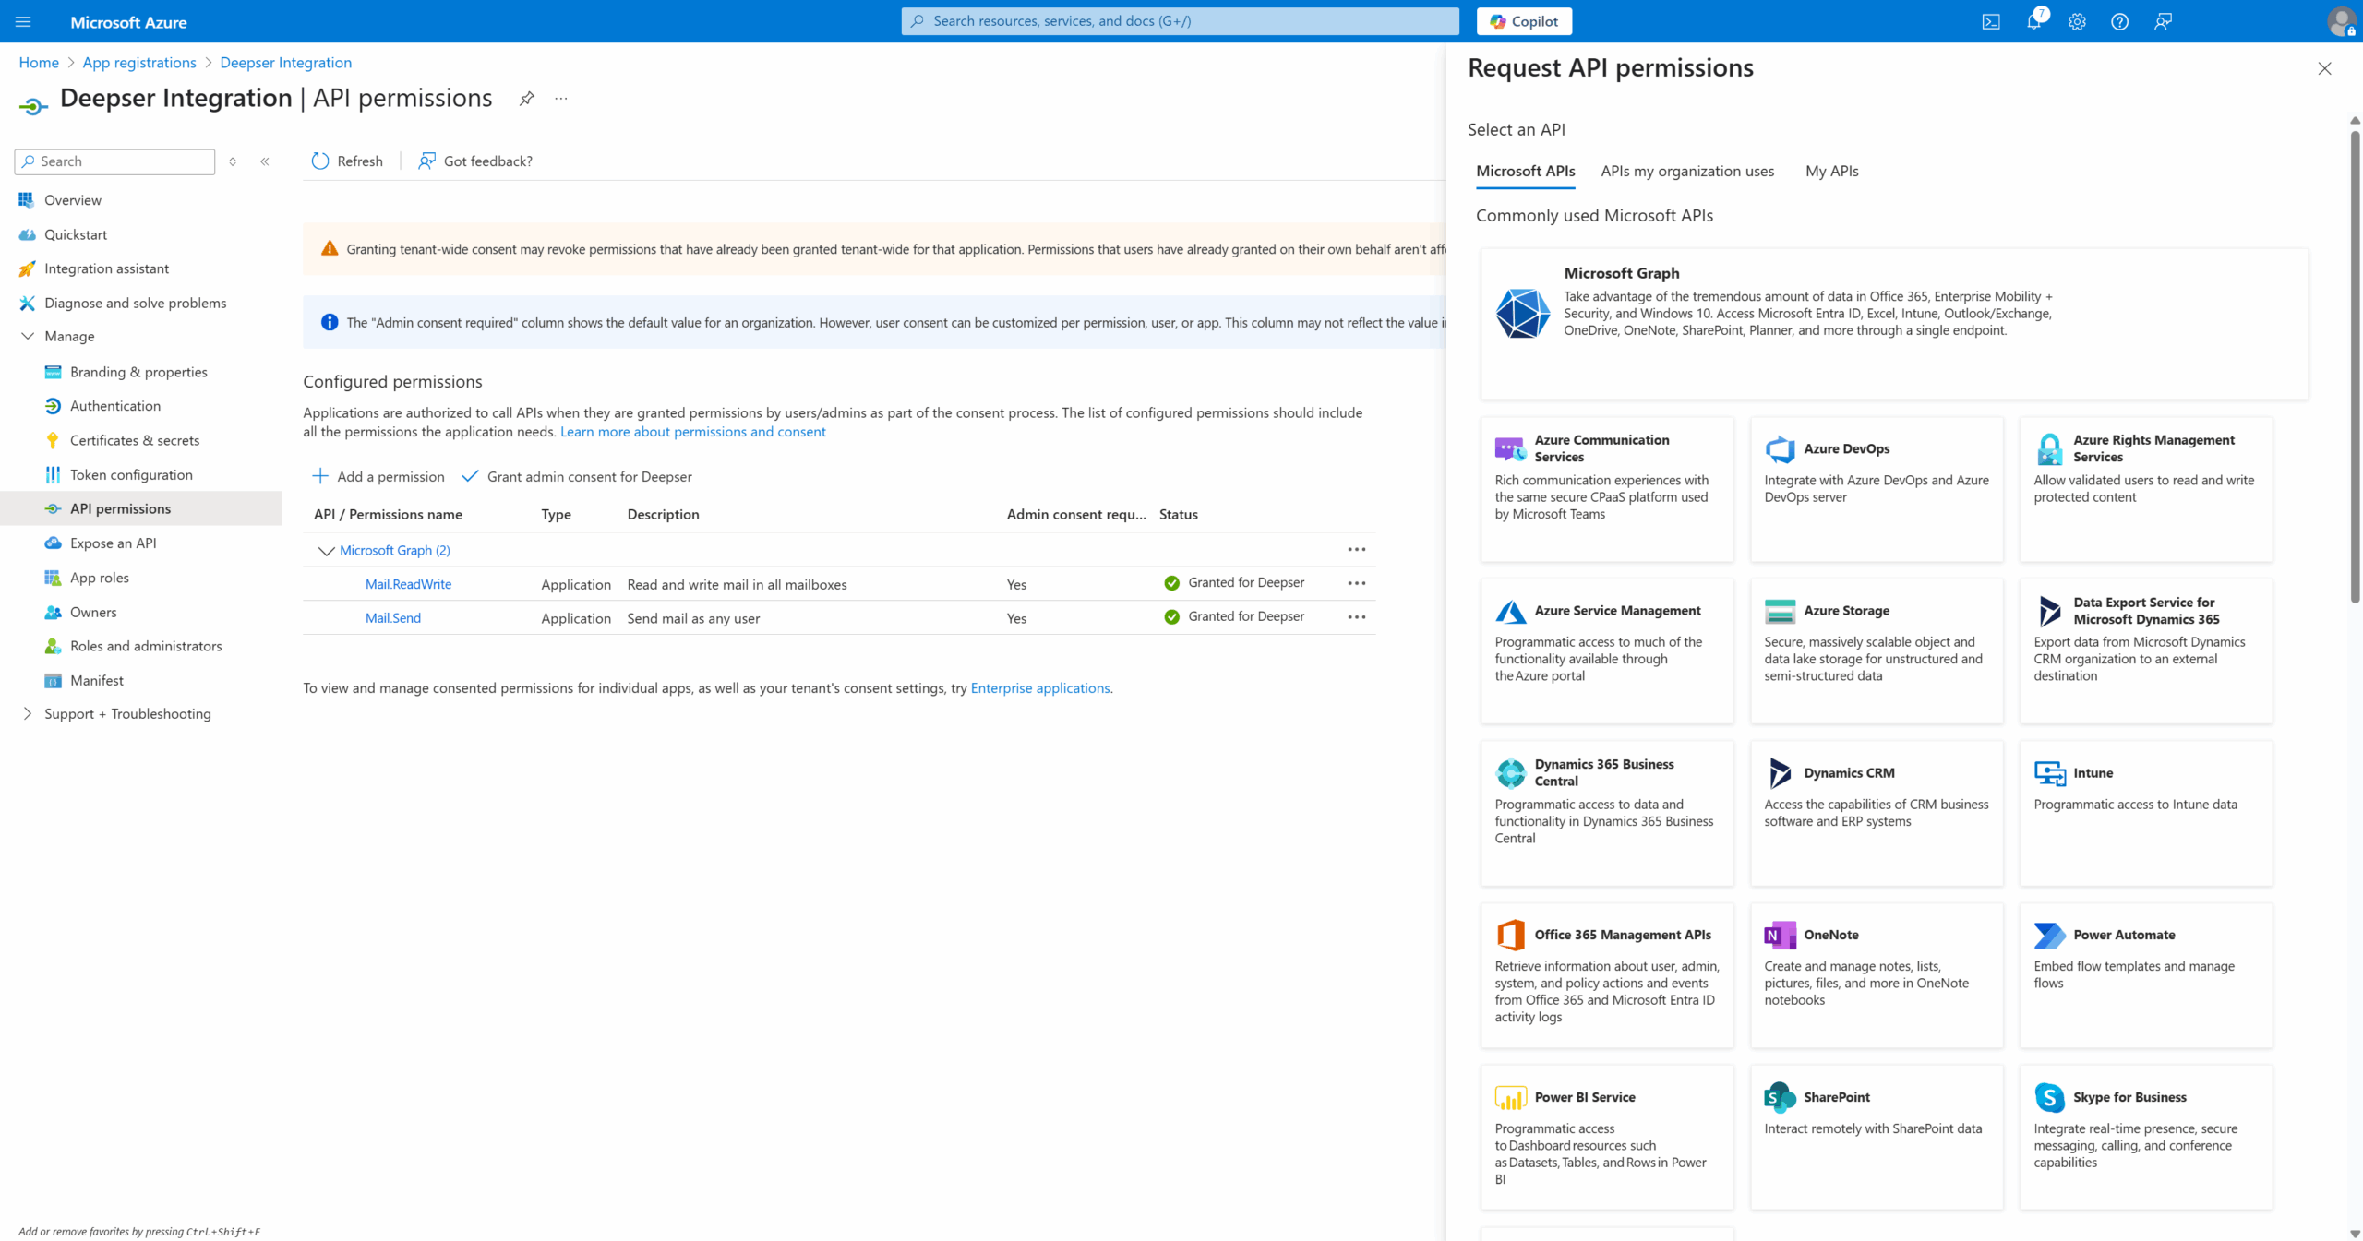2363x1241 pixels.
Task: Click Add a permission
Action: pos(378,477)
